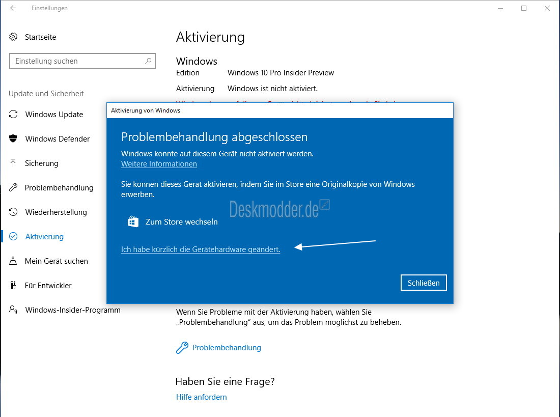Open the Weitere Informationen link
This screenshot has height=417, width=560.
pyautogui.click(x=159, y=164)
